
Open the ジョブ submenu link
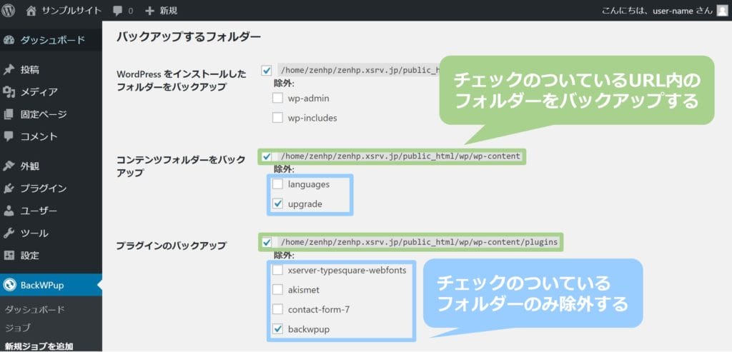[x=18, y=328]
